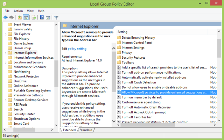
Task: Click folder icon beside Event Viewer
Action: click(10, 24)
